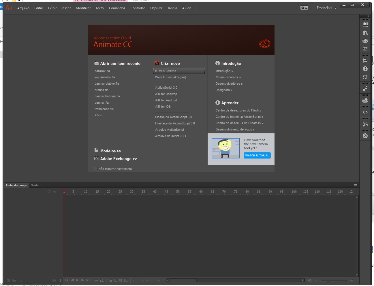Open the Components panel icon
This screenshot has width=374, height=286.
click(365, 124)
